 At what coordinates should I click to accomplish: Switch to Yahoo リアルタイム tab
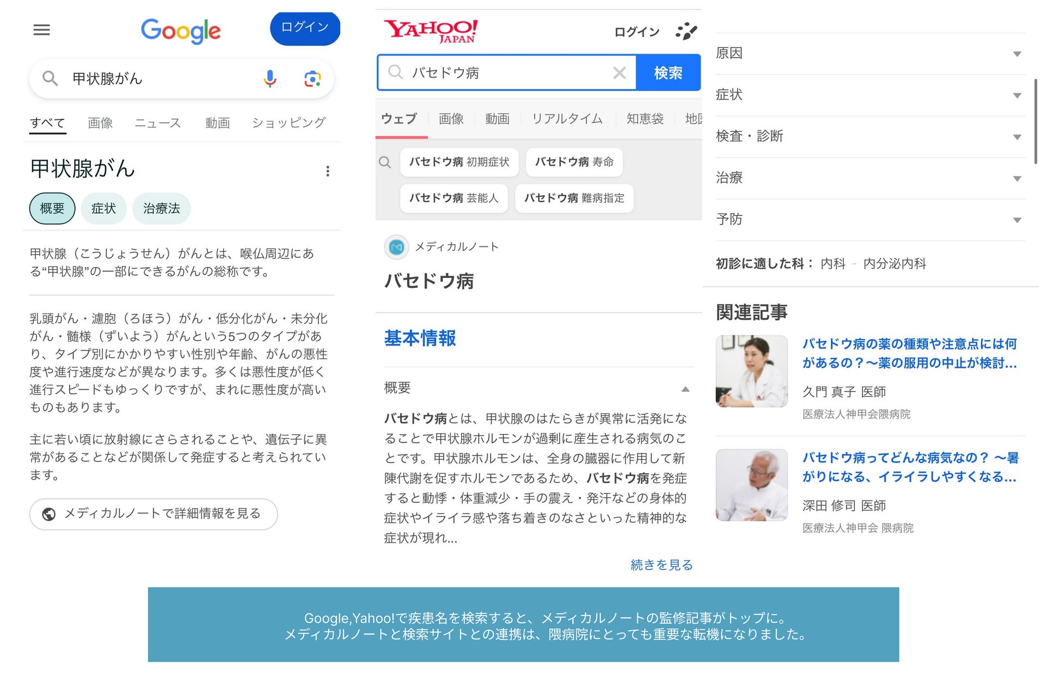[567, 118]
